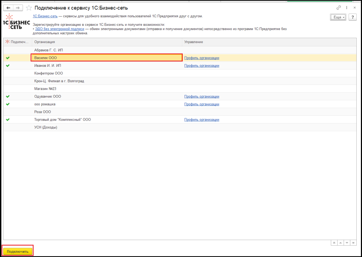Open Профиль организации for Торговый дом Комплексный
Image resolution: width=362 pixels, height=257 pixels.
click(202, 120)
